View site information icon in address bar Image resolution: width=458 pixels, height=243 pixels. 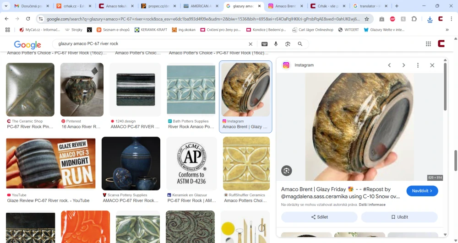pyautogui.click(x=41, y=19)
